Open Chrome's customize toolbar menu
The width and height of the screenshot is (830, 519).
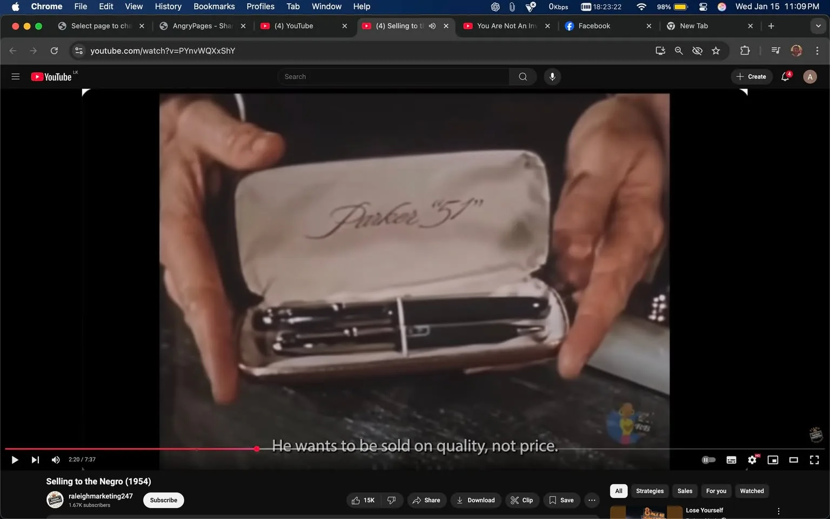[x=818, y=50]
